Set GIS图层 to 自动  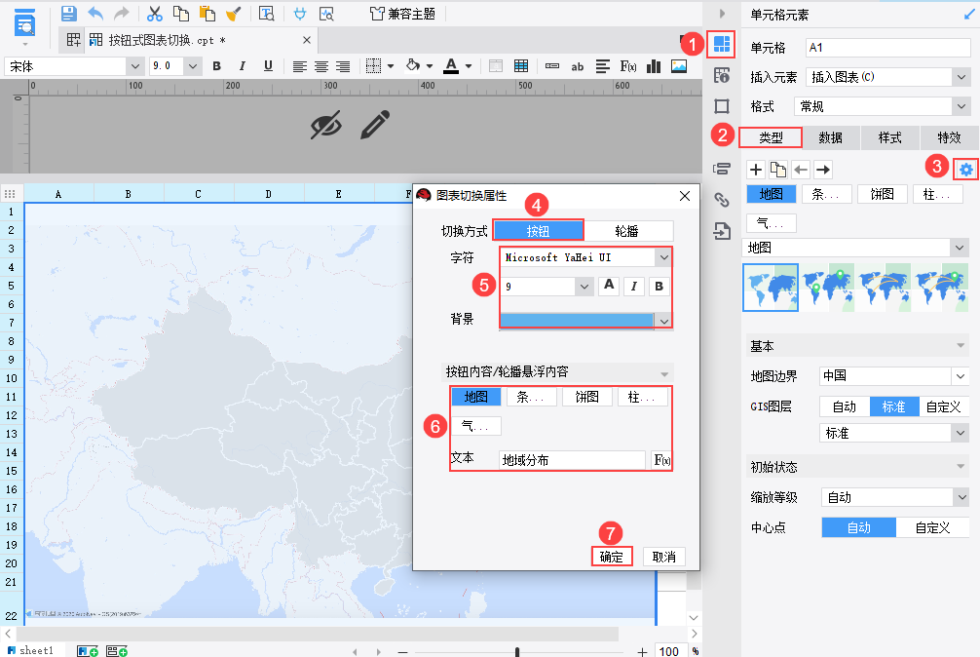pos(845,406)
